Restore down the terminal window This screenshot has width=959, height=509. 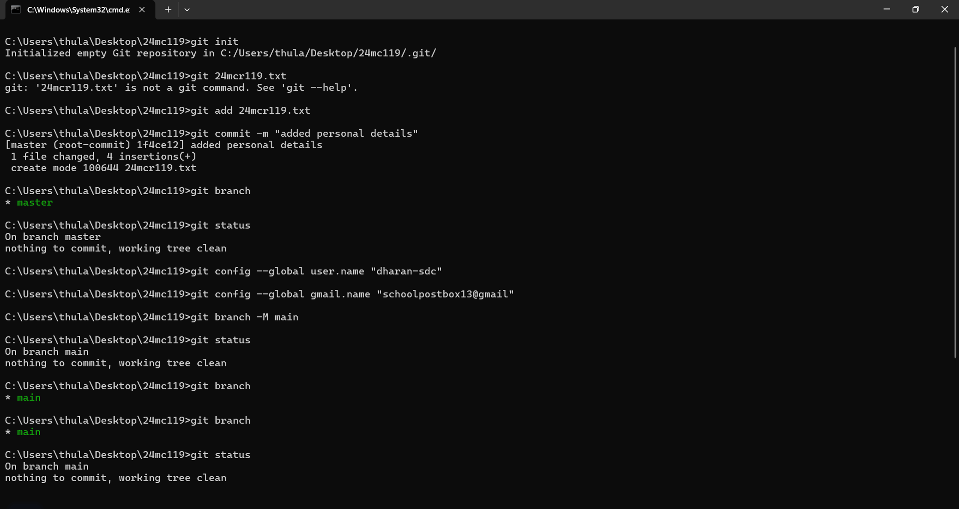coord(916,9)
